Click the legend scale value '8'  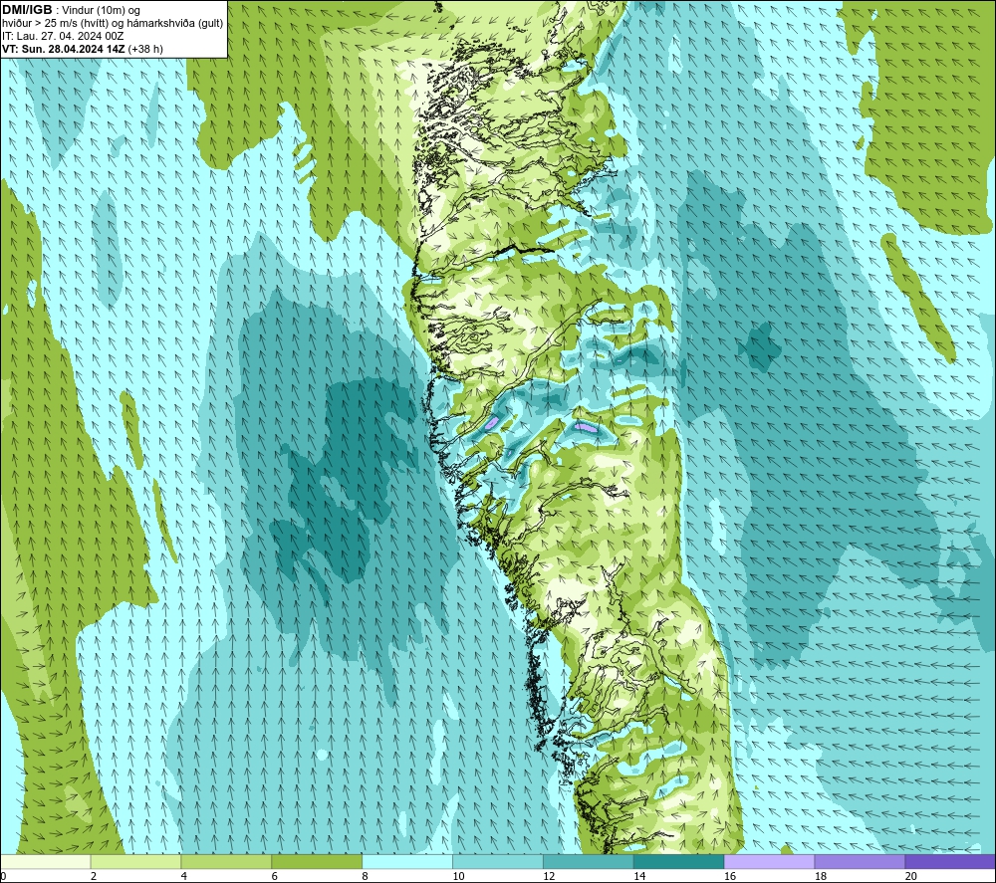pos(365,876)
